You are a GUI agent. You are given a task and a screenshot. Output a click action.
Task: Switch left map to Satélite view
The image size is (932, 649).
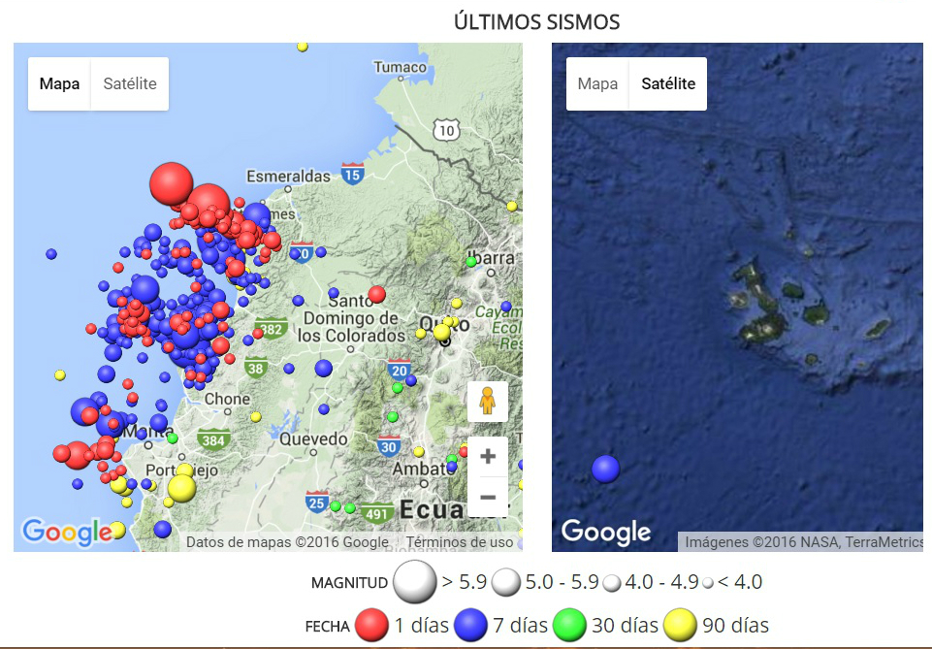pyautogui.click(x=130, y=83)
